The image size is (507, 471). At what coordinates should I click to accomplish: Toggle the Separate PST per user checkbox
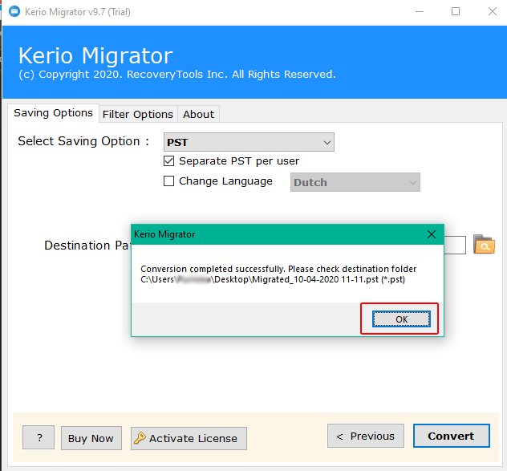tap(169, 161)
